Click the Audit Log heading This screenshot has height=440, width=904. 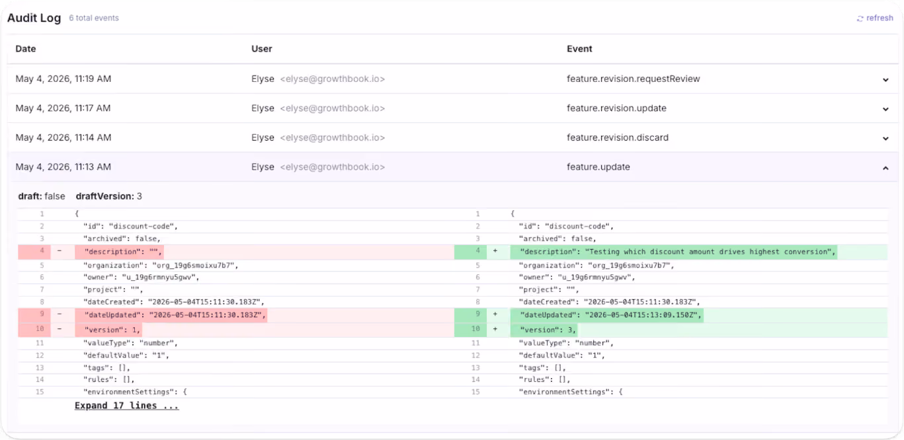(x=34, y=18)
